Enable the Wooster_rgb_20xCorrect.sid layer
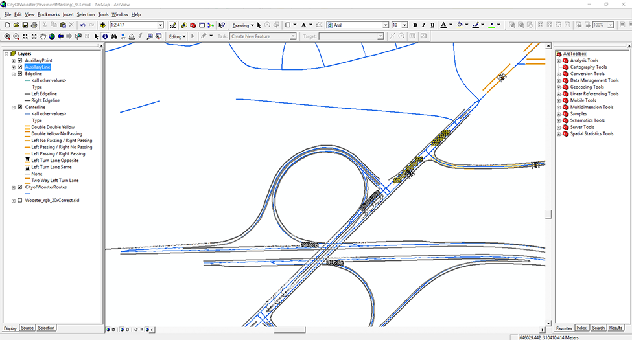 (20, 201)
